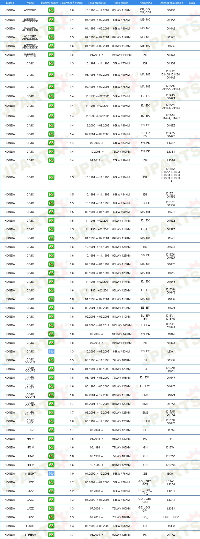Click engine power 96kW / 130KM
This screenshot has width=200, height=539.
click(121, 439)
